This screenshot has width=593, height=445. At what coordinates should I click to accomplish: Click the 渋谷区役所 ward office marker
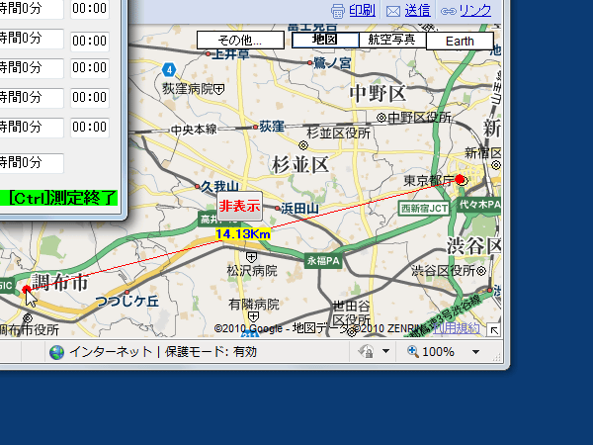(481, 271)
